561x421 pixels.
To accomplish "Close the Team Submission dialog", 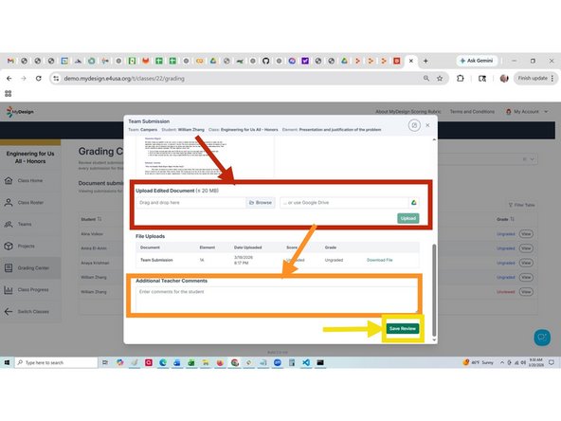I will click(x=427, y=125).
